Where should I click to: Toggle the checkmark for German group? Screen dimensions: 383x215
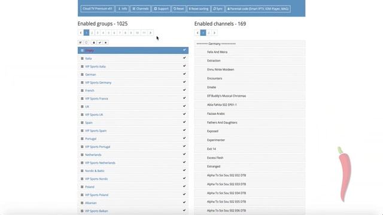pyautogui.click(x=184, y=74)
